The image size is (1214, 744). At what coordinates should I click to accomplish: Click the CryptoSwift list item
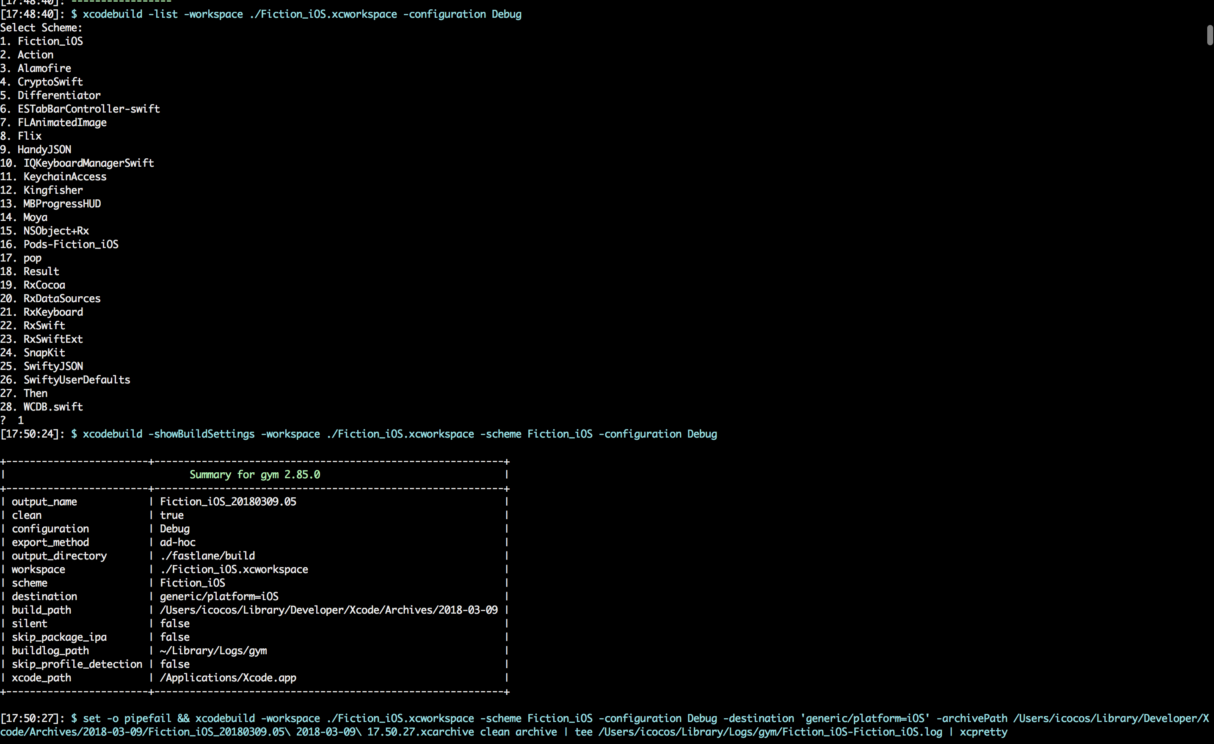50,82
